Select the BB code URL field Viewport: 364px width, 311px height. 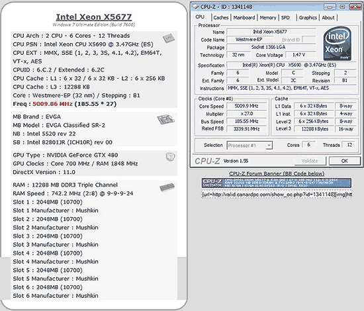pos(277,195)
